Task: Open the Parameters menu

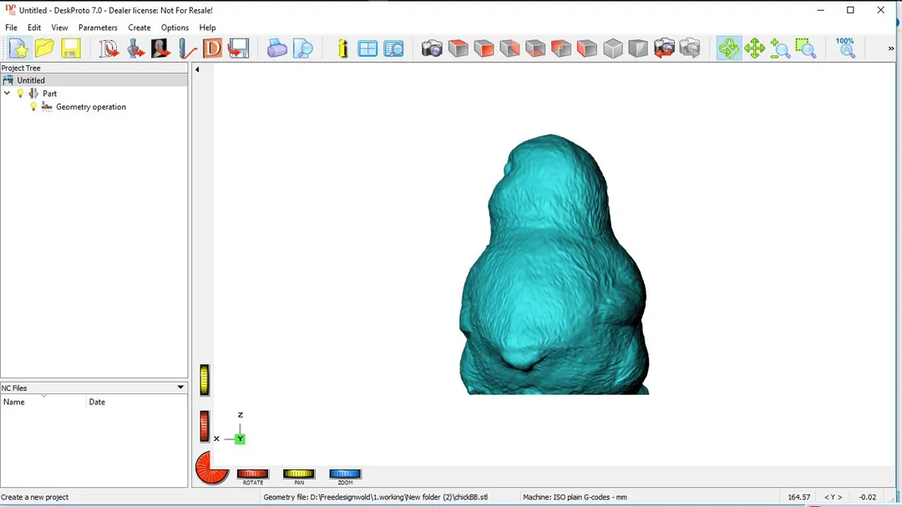Action: (98, 28)
